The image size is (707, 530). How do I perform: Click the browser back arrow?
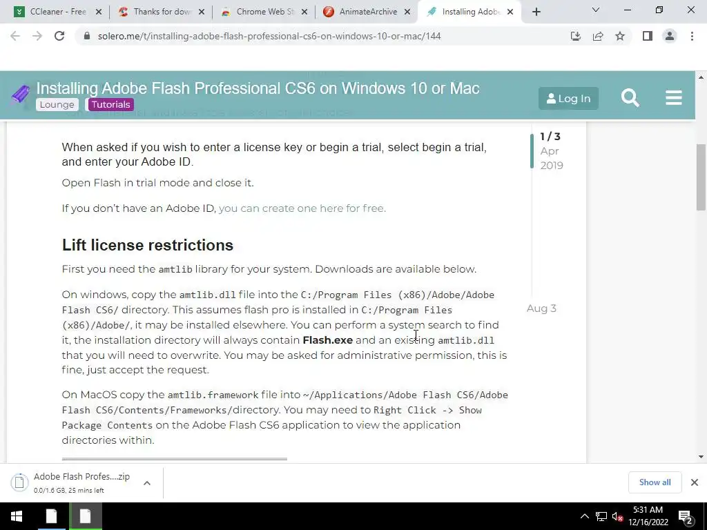[15, 36]
